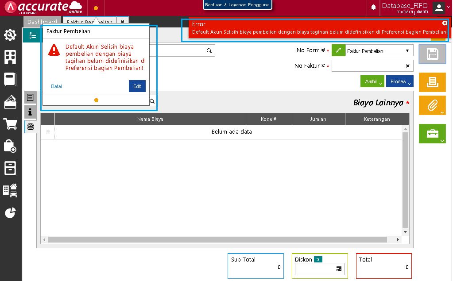This screenshot has width=453, height=281.
Task: Dismiss the red Error notification banner
Action: [445, 23]
